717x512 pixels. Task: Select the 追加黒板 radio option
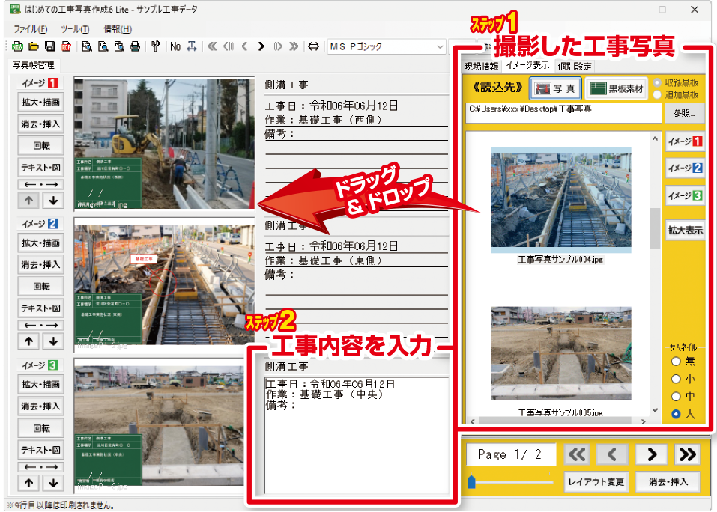(657, 95)
